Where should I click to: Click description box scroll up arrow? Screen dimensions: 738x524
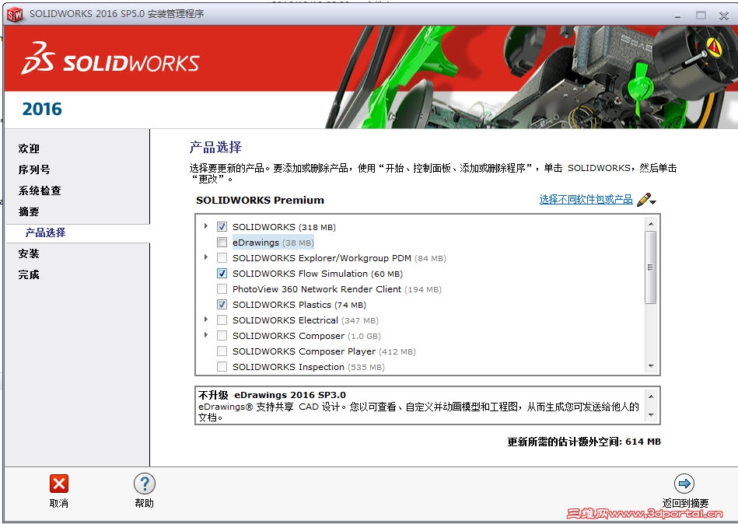point(651,396)
